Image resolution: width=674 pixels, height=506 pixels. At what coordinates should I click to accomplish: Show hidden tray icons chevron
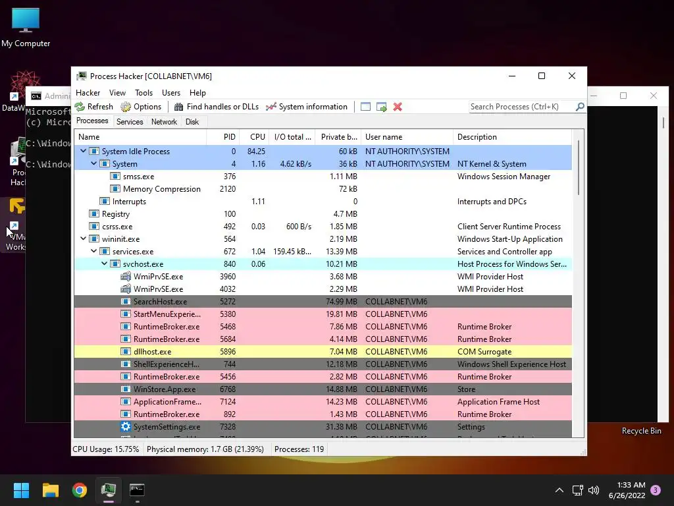559,490
